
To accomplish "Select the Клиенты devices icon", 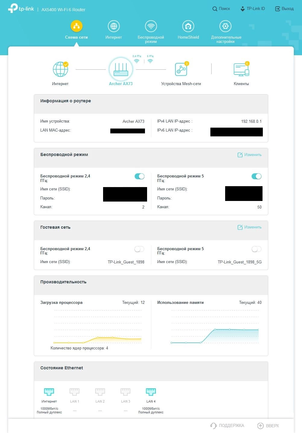I will [x=241, y=69].
